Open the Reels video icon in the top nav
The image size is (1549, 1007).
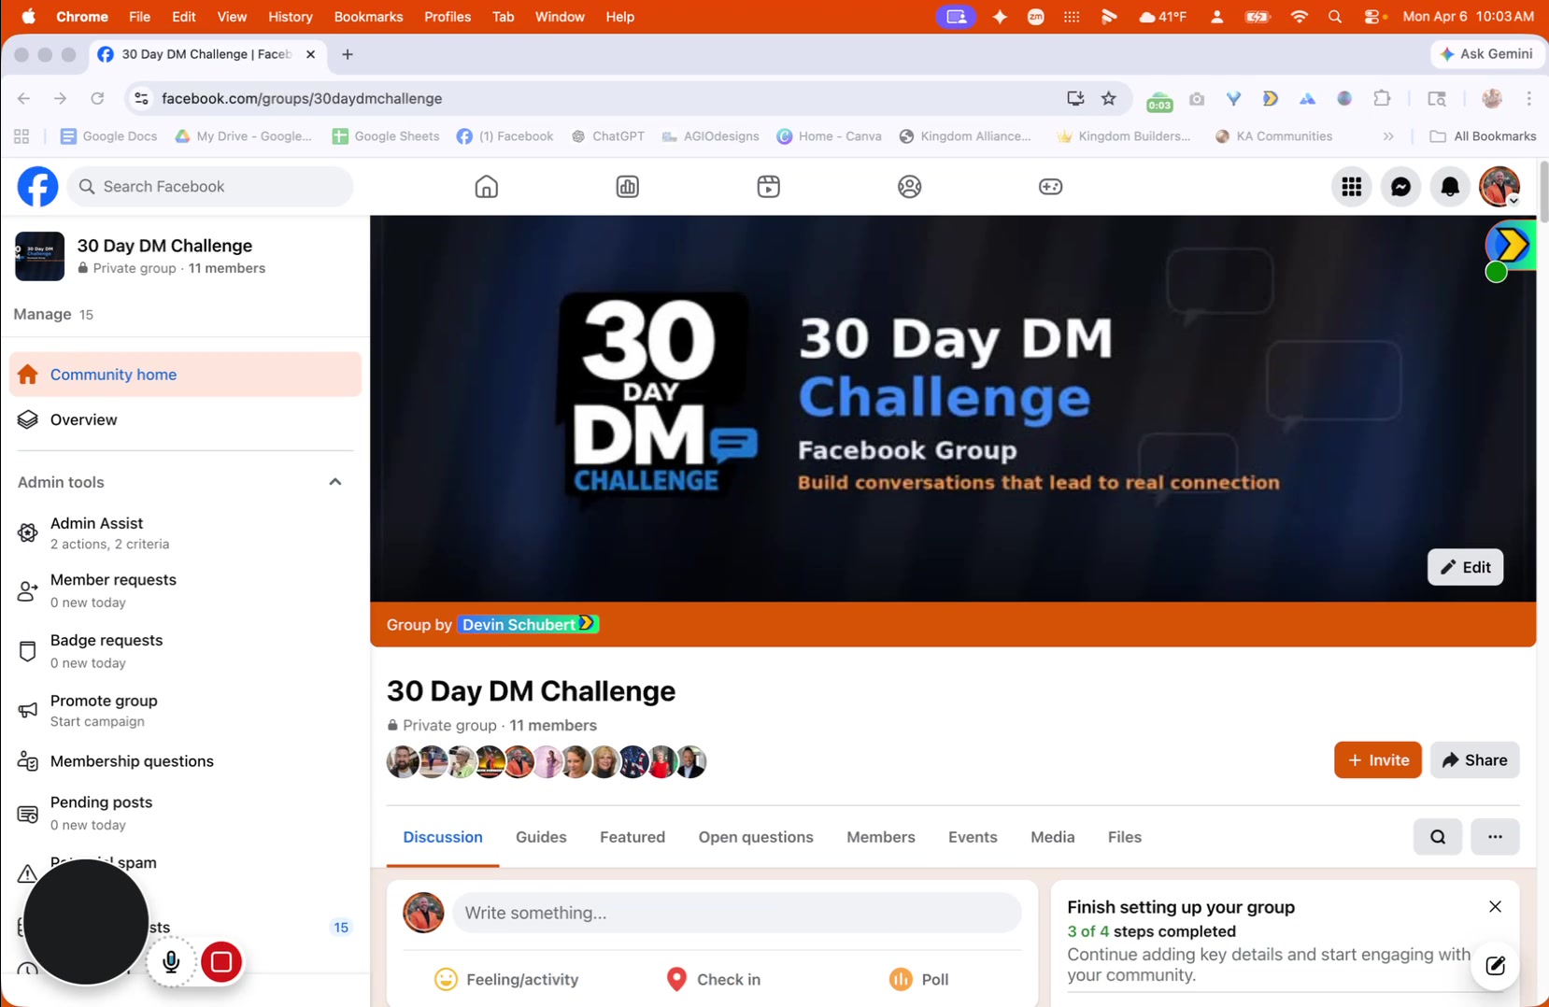tap(769, 187)
